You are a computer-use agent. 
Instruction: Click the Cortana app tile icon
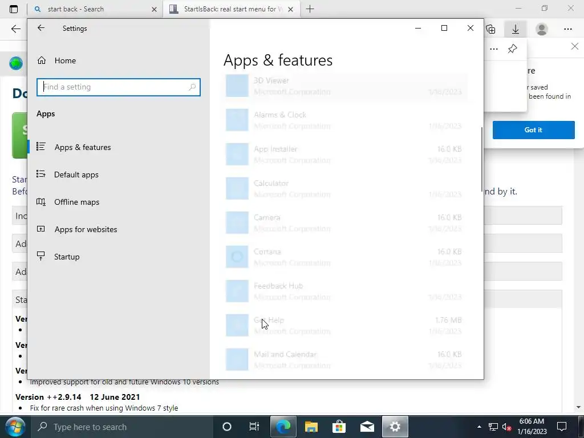[237, 257]
